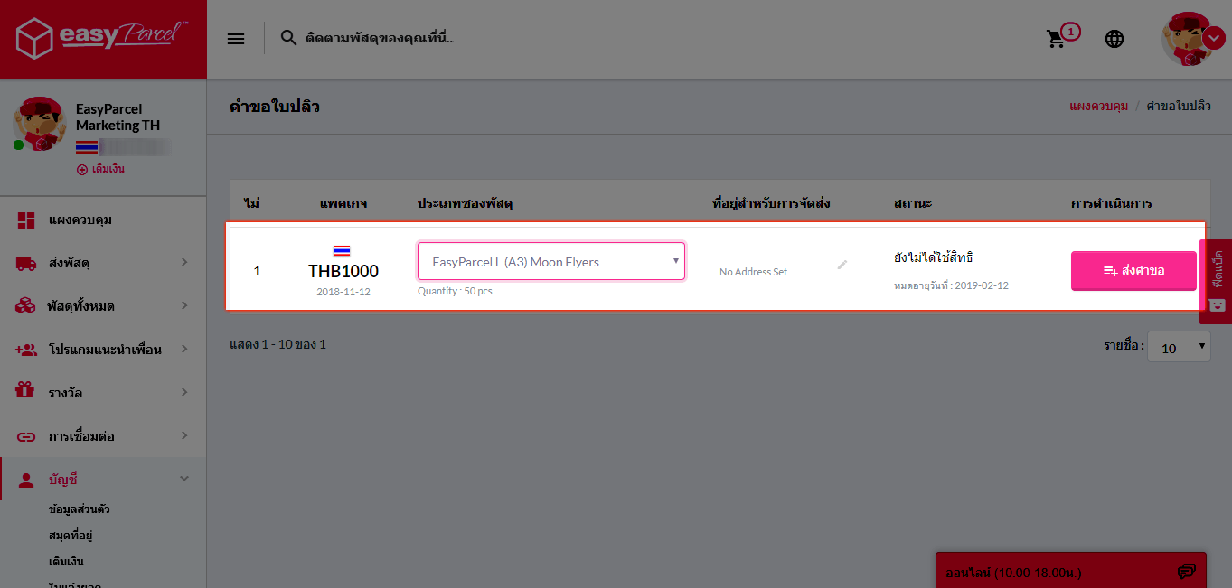Click the ยังไม่ได้ใช้สิทธิ์ status text
Screen dimensions: 1232x588
click(x=933, y=257)
